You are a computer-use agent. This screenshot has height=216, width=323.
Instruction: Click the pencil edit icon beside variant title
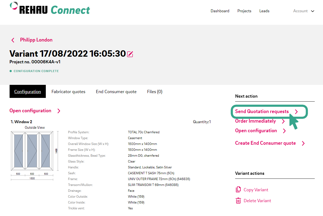click(x=130, y=54)
